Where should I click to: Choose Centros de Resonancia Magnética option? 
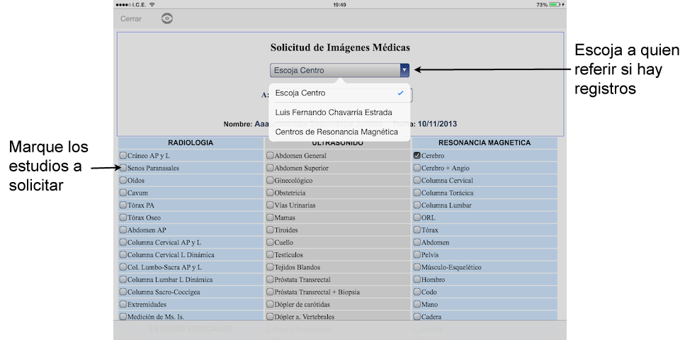click(336, 132)
